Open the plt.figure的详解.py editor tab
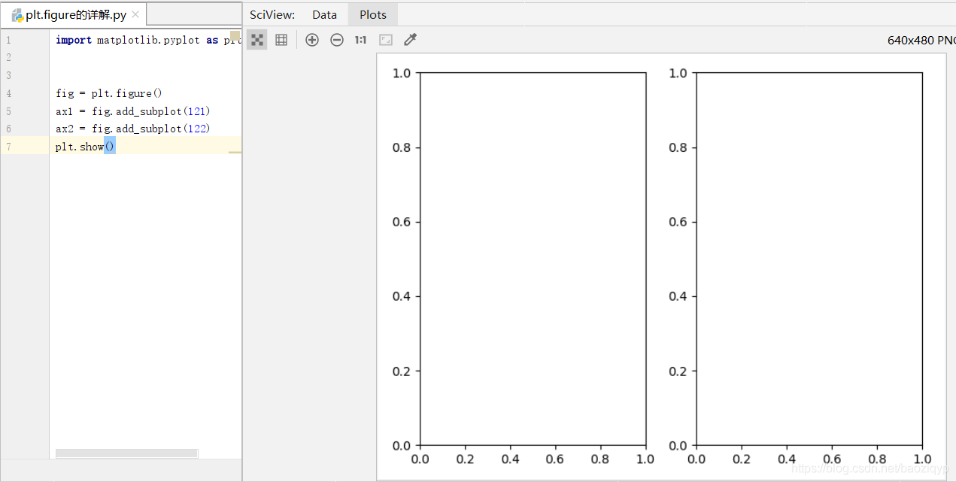The height and width of the screenshot is (482, 956). pyautogui.click(x=76, y=15)
